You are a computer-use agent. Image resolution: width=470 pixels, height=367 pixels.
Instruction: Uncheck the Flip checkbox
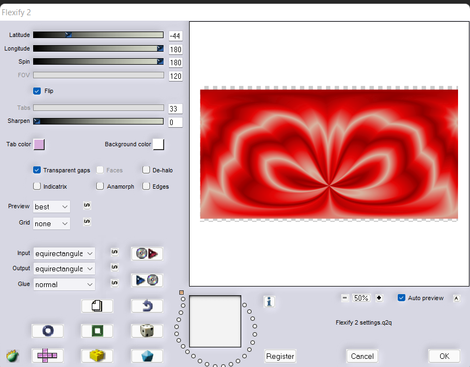click(37, 91)
